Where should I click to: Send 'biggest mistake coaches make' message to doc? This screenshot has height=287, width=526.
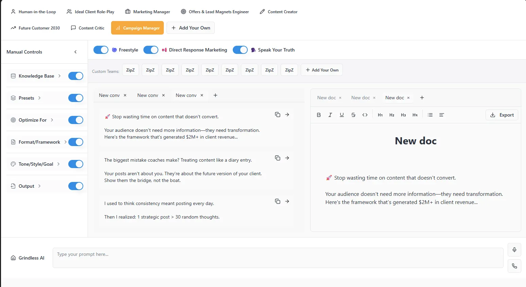tap(287, 158)
